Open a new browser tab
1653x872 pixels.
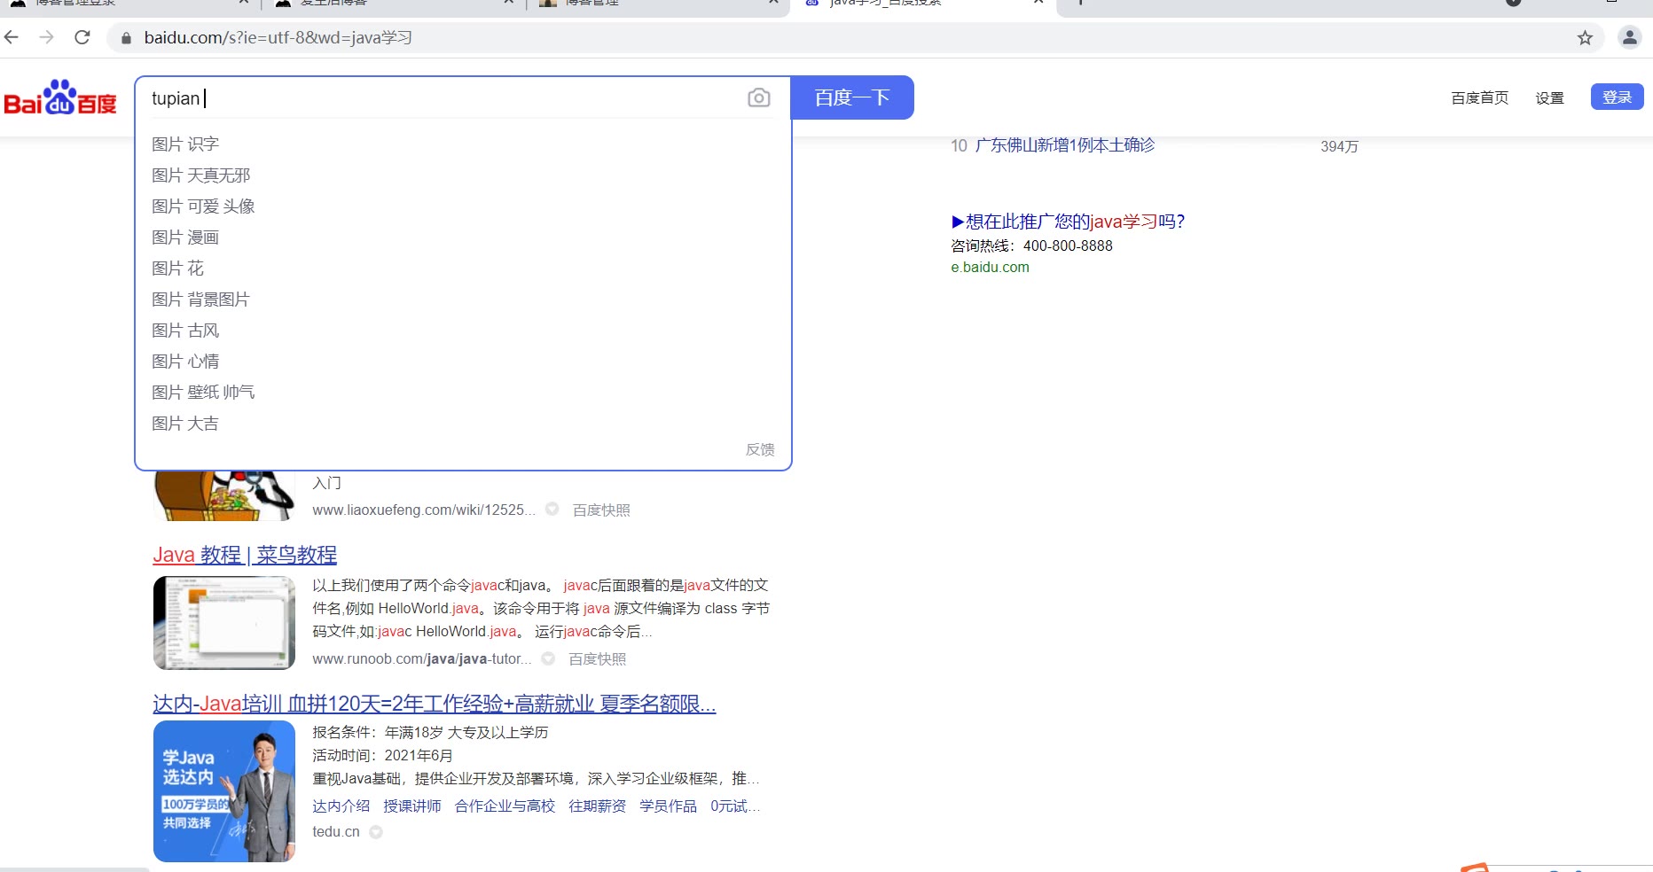click(1080, 3)
